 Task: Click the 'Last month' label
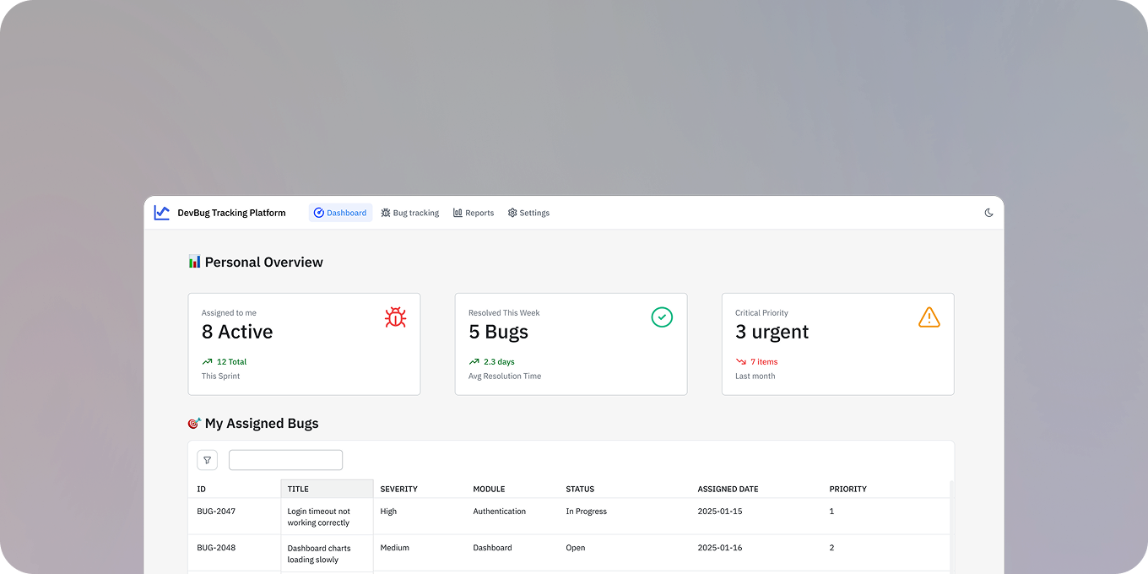tap(755, 376)
